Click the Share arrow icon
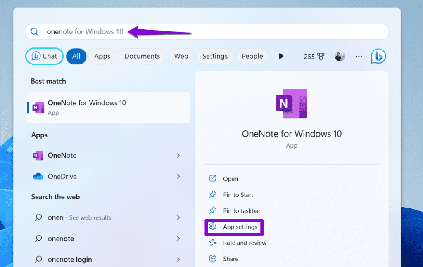Image resolution: width=423 pixels, height=267 pixels. tap(213, 259)
